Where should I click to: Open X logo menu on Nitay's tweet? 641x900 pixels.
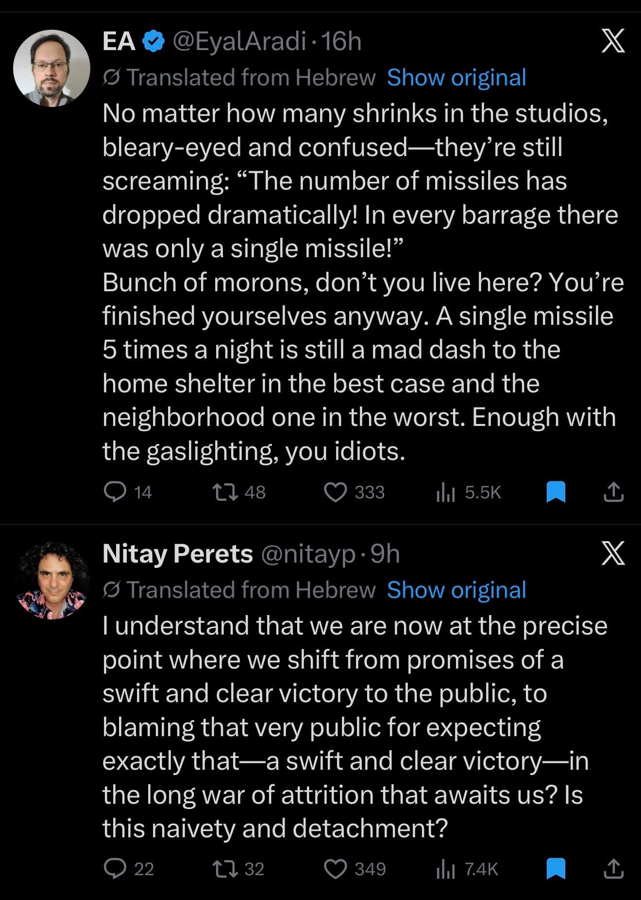613,553
